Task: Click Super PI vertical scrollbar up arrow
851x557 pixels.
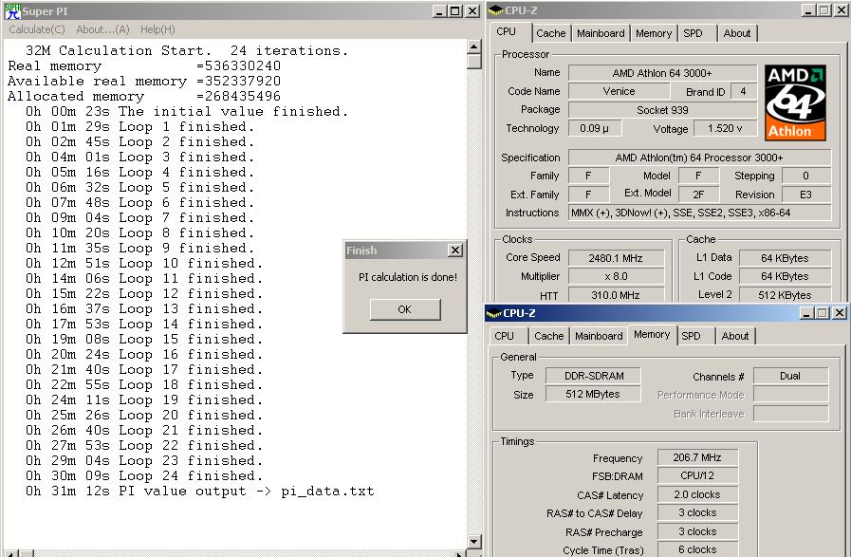Action: click(x=473, y=46)
